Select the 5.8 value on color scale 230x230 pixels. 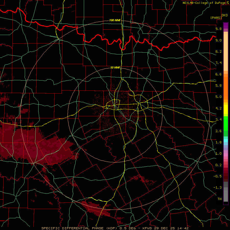click(218, 85)
